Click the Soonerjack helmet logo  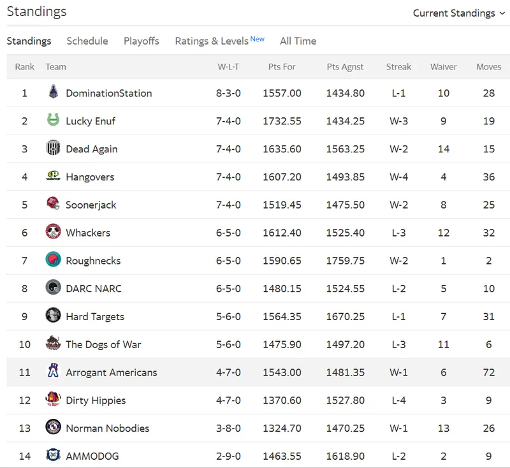(54, 203)
